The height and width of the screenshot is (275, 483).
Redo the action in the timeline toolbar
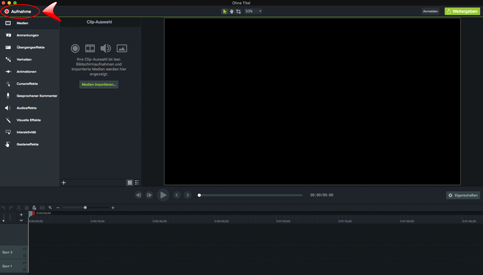pos(11,208)
